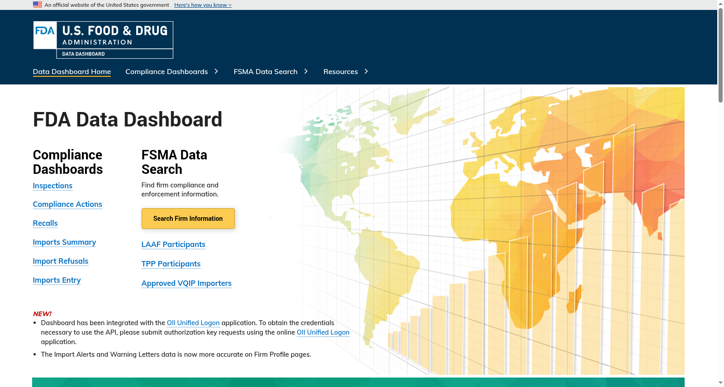Viewport: 724px width, 387px height.
Task: Click the Search Firm Information button
Action: coord(188,219)
